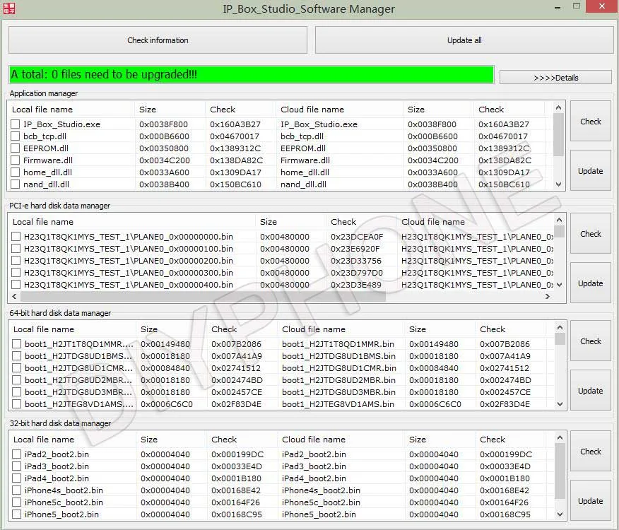Click Application manager list scroll-up arrow

coord(558,107)
